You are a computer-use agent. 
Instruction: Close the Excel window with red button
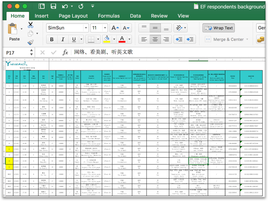(9, 6)
